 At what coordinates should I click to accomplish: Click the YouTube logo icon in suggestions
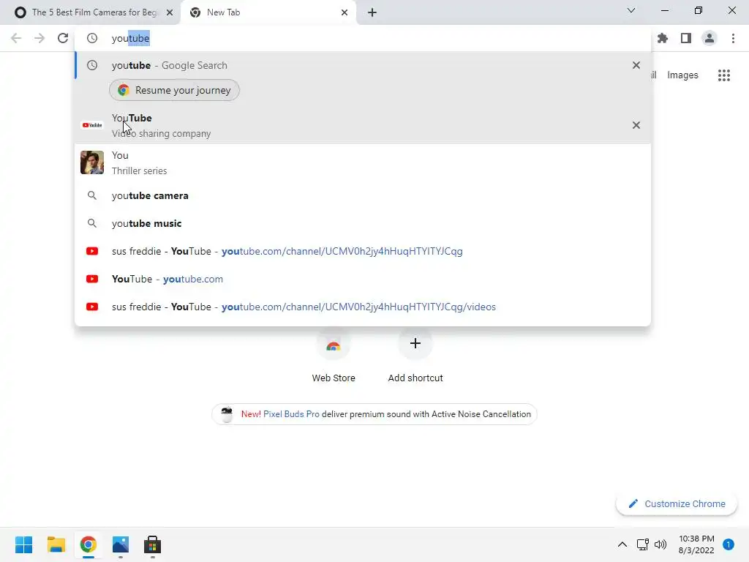[92, 125]
